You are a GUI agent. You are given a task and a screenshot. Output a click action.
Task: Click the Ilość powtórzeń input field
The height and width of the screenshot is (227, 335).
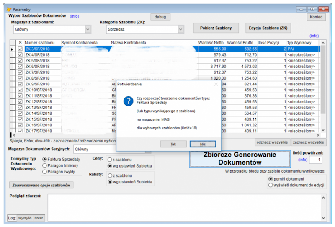tap(316, 160)
